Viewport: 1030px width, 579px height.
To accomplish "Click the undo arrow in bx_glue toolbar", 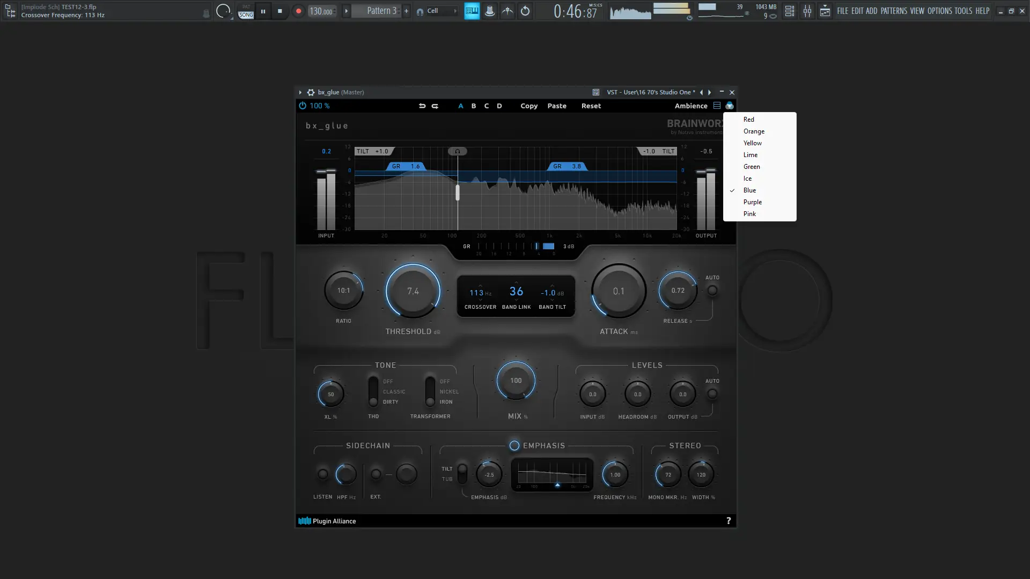I will (422, 106).
